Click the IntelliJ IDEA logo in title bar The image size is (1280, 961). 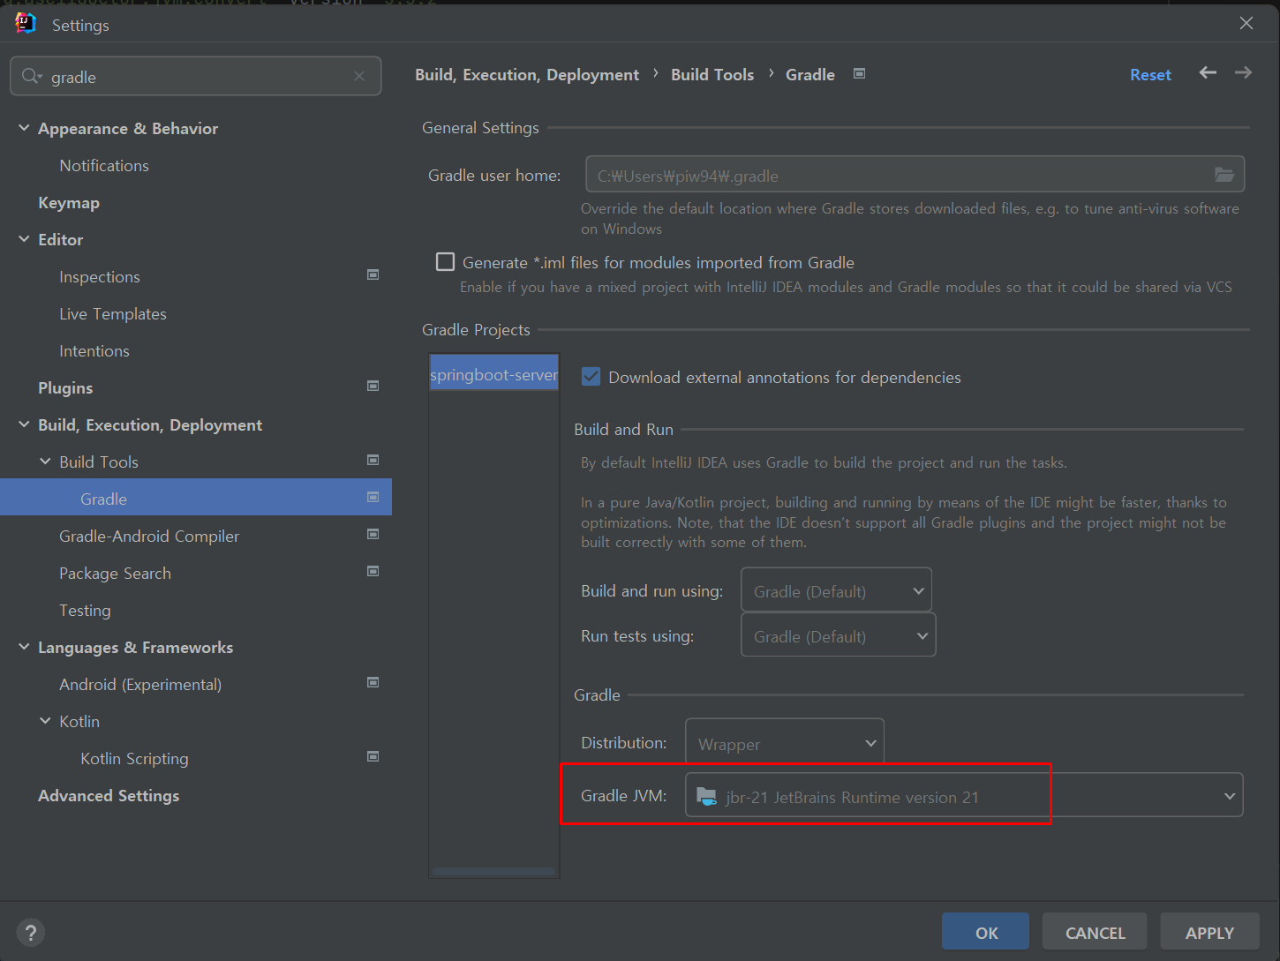pyautogui.click(x=26, y=24)
